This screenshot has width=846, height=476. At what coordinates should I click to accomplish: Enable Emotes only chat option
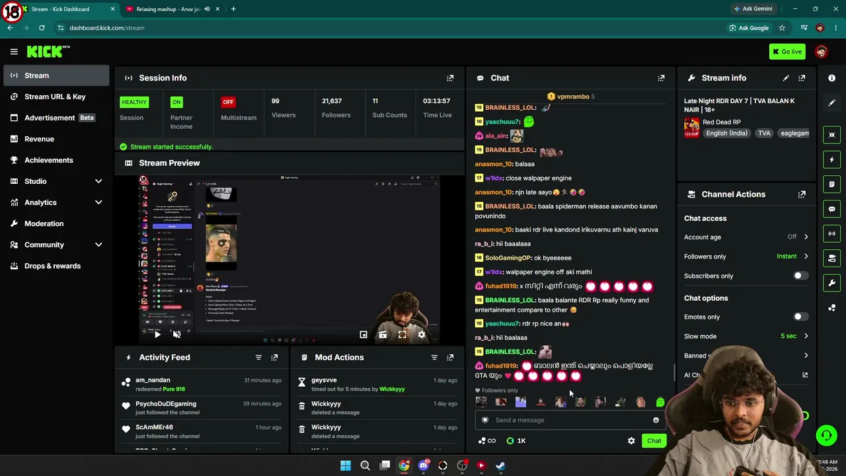point(800,317)
